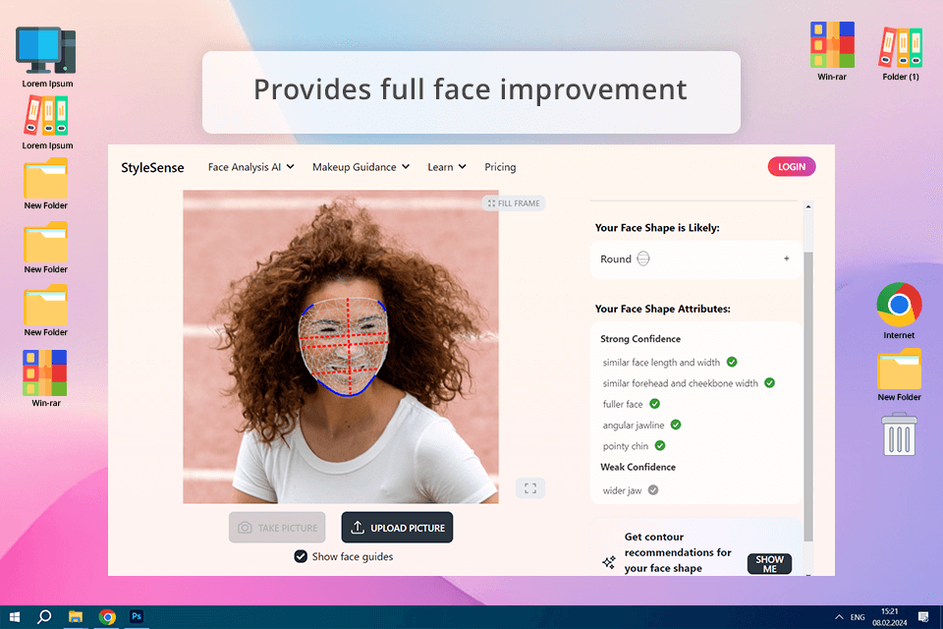This screenshot has height=629, width=943.
Task: Click the 'Weak Confidence' label
Action: click(638, 467)
